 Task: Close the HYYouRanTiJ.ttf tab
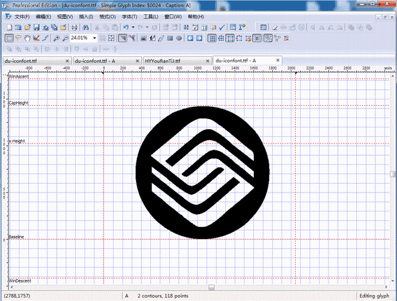(x=208, y=61)
